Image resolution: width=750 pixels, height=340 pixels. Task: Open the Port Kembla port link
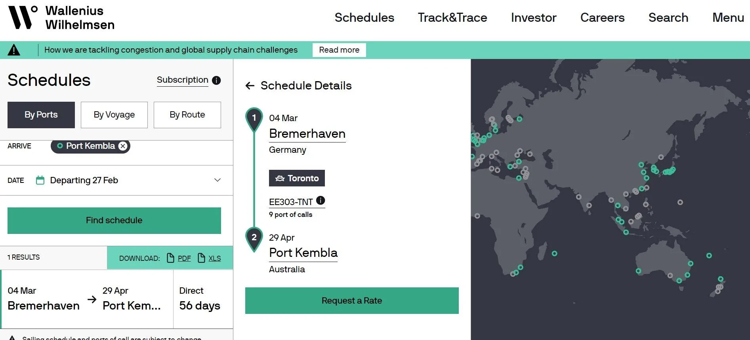303,253
